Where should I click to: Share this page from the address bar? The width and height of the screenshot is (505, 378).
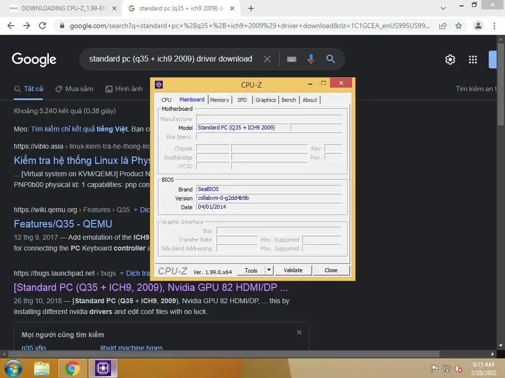pyautogui.click(x=443, y=26)
